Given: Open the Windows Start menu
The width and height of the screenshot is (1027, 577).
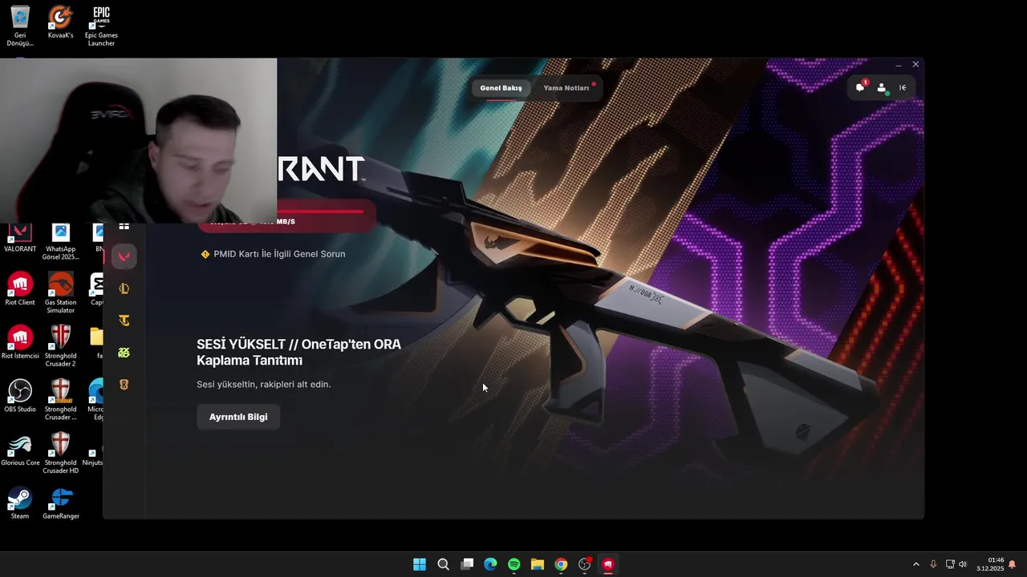Looking at the screenshot, I should (x=420, y=564).
